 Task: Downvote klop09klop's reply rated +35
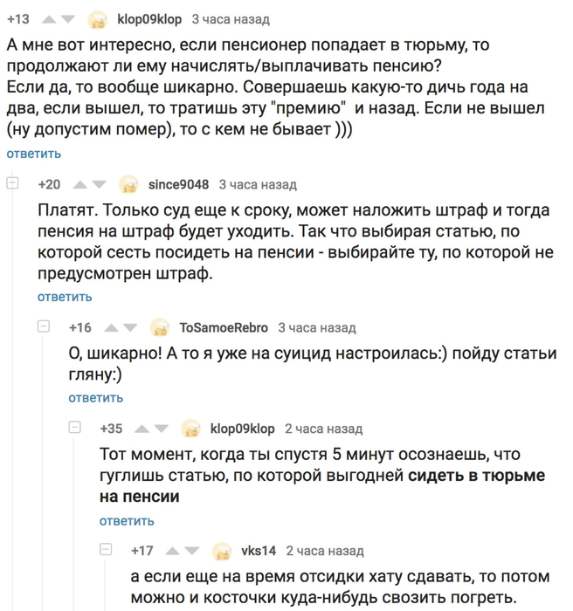pyautogui.click(x=161, y=429)
